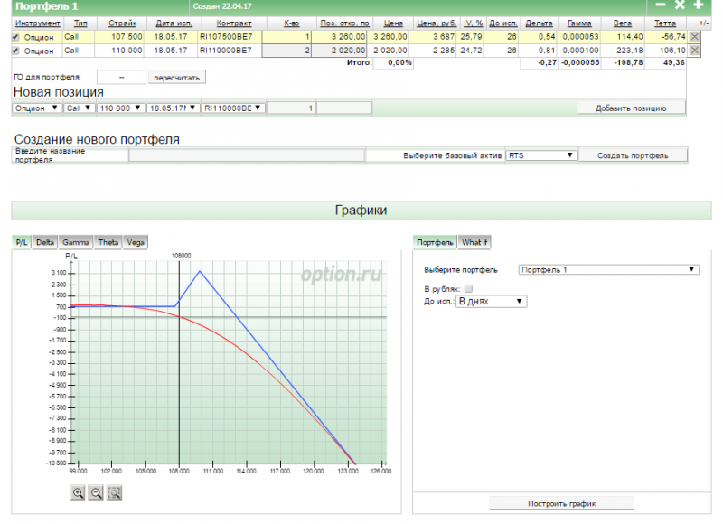Open the 'До исп.' dropdown showing 'В днях'
This screenshot has height=524, width=723.
pos(491,302)
